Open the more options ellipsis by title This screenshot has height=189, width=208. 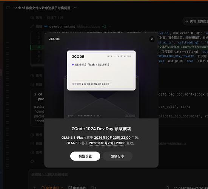coord(75,8)
